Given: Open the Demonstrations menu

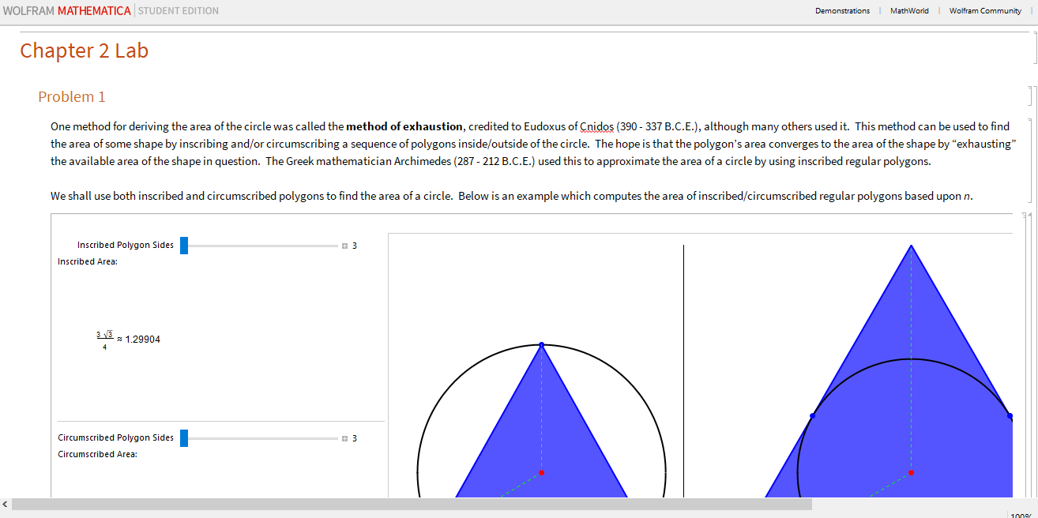Looking at the screenshot, I should (843, 10).
